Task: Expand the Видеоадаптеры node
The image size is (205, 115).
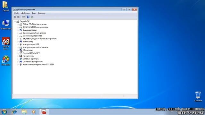Action: click(18, 30)
